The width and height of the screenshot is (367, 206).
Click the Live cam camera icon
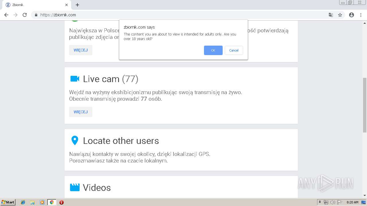tap(75, 79)
